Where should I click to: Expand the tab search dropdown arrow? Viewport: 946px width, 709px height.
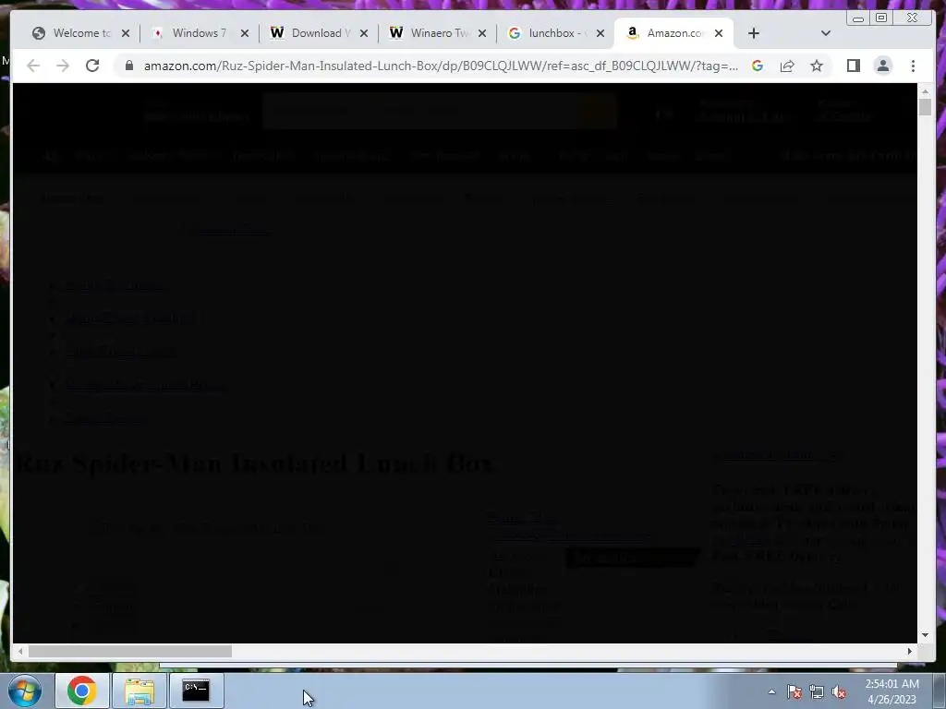click(826, 33)
